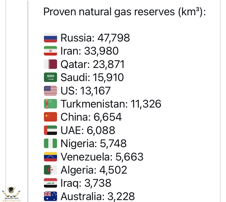226x202 pixels.
Task: Click the Qatar flag icon
Action: click(50, 64)
